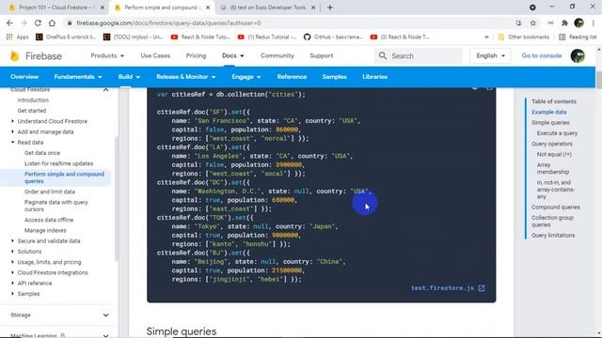Open the Build dropdown menu
The image size is (602, 338).
pos(129,77)
